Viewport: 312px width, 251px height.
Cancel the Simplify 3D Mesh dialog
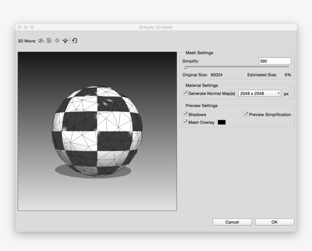232,222
